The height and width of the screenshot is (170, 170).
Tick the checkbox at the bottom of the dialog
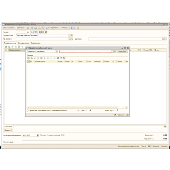pyautogui.click(x=27, y=111)
